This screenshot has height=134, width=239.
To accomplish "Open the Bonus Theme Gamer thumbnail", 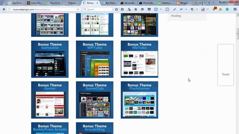I will tap(50, 100).
